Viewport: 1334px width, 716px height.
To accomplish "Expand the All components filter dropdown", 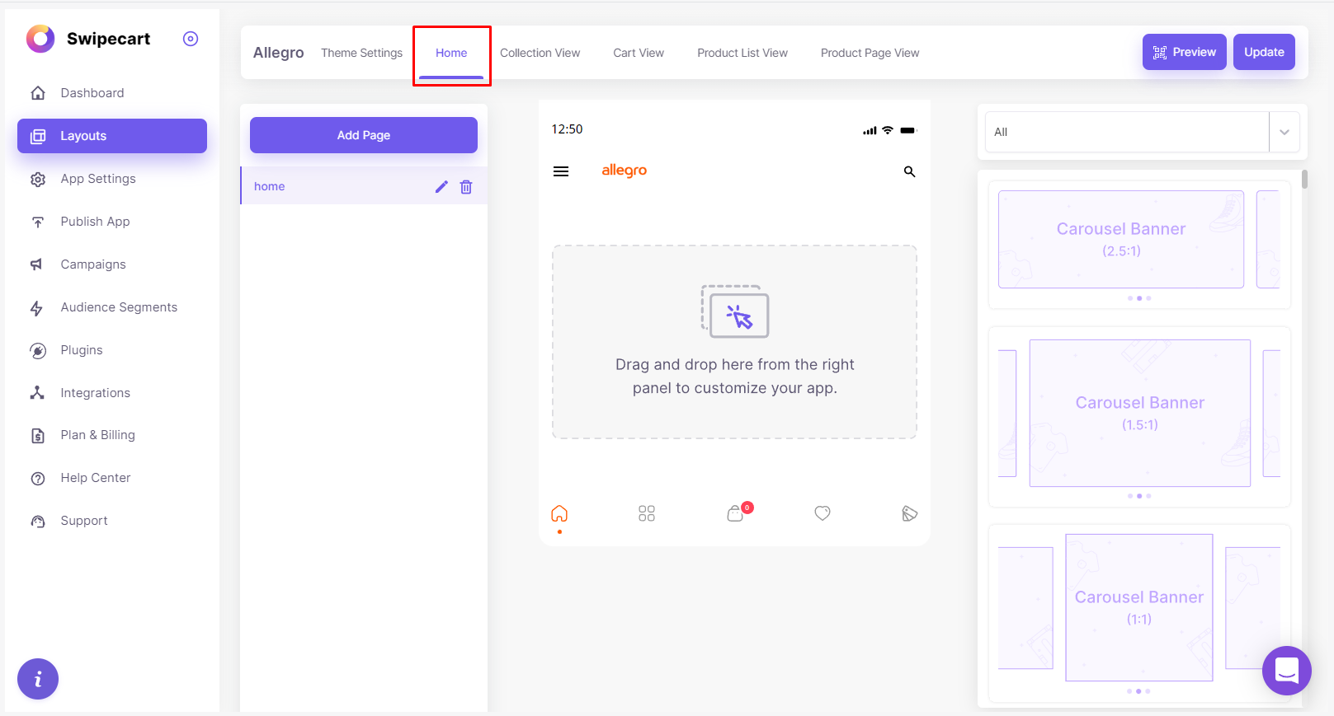I will click(x=1284, y=132).
